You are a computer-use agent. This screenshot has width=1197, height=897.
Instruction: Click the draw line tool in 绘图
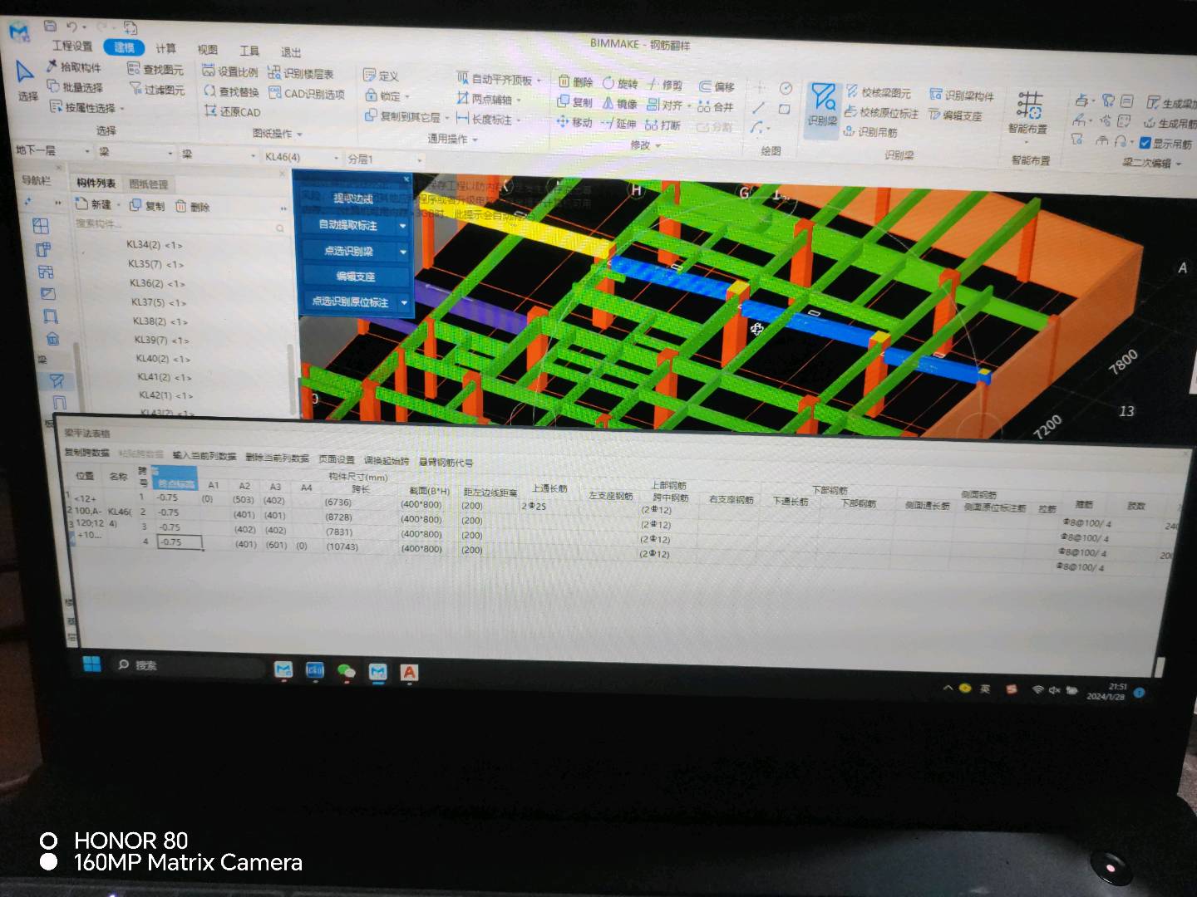(759, 108)
